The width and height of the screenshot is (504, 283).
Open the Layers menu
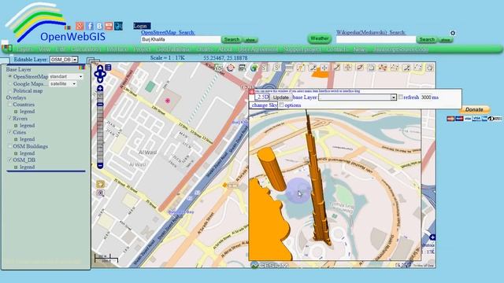click(x=24, y=49)
